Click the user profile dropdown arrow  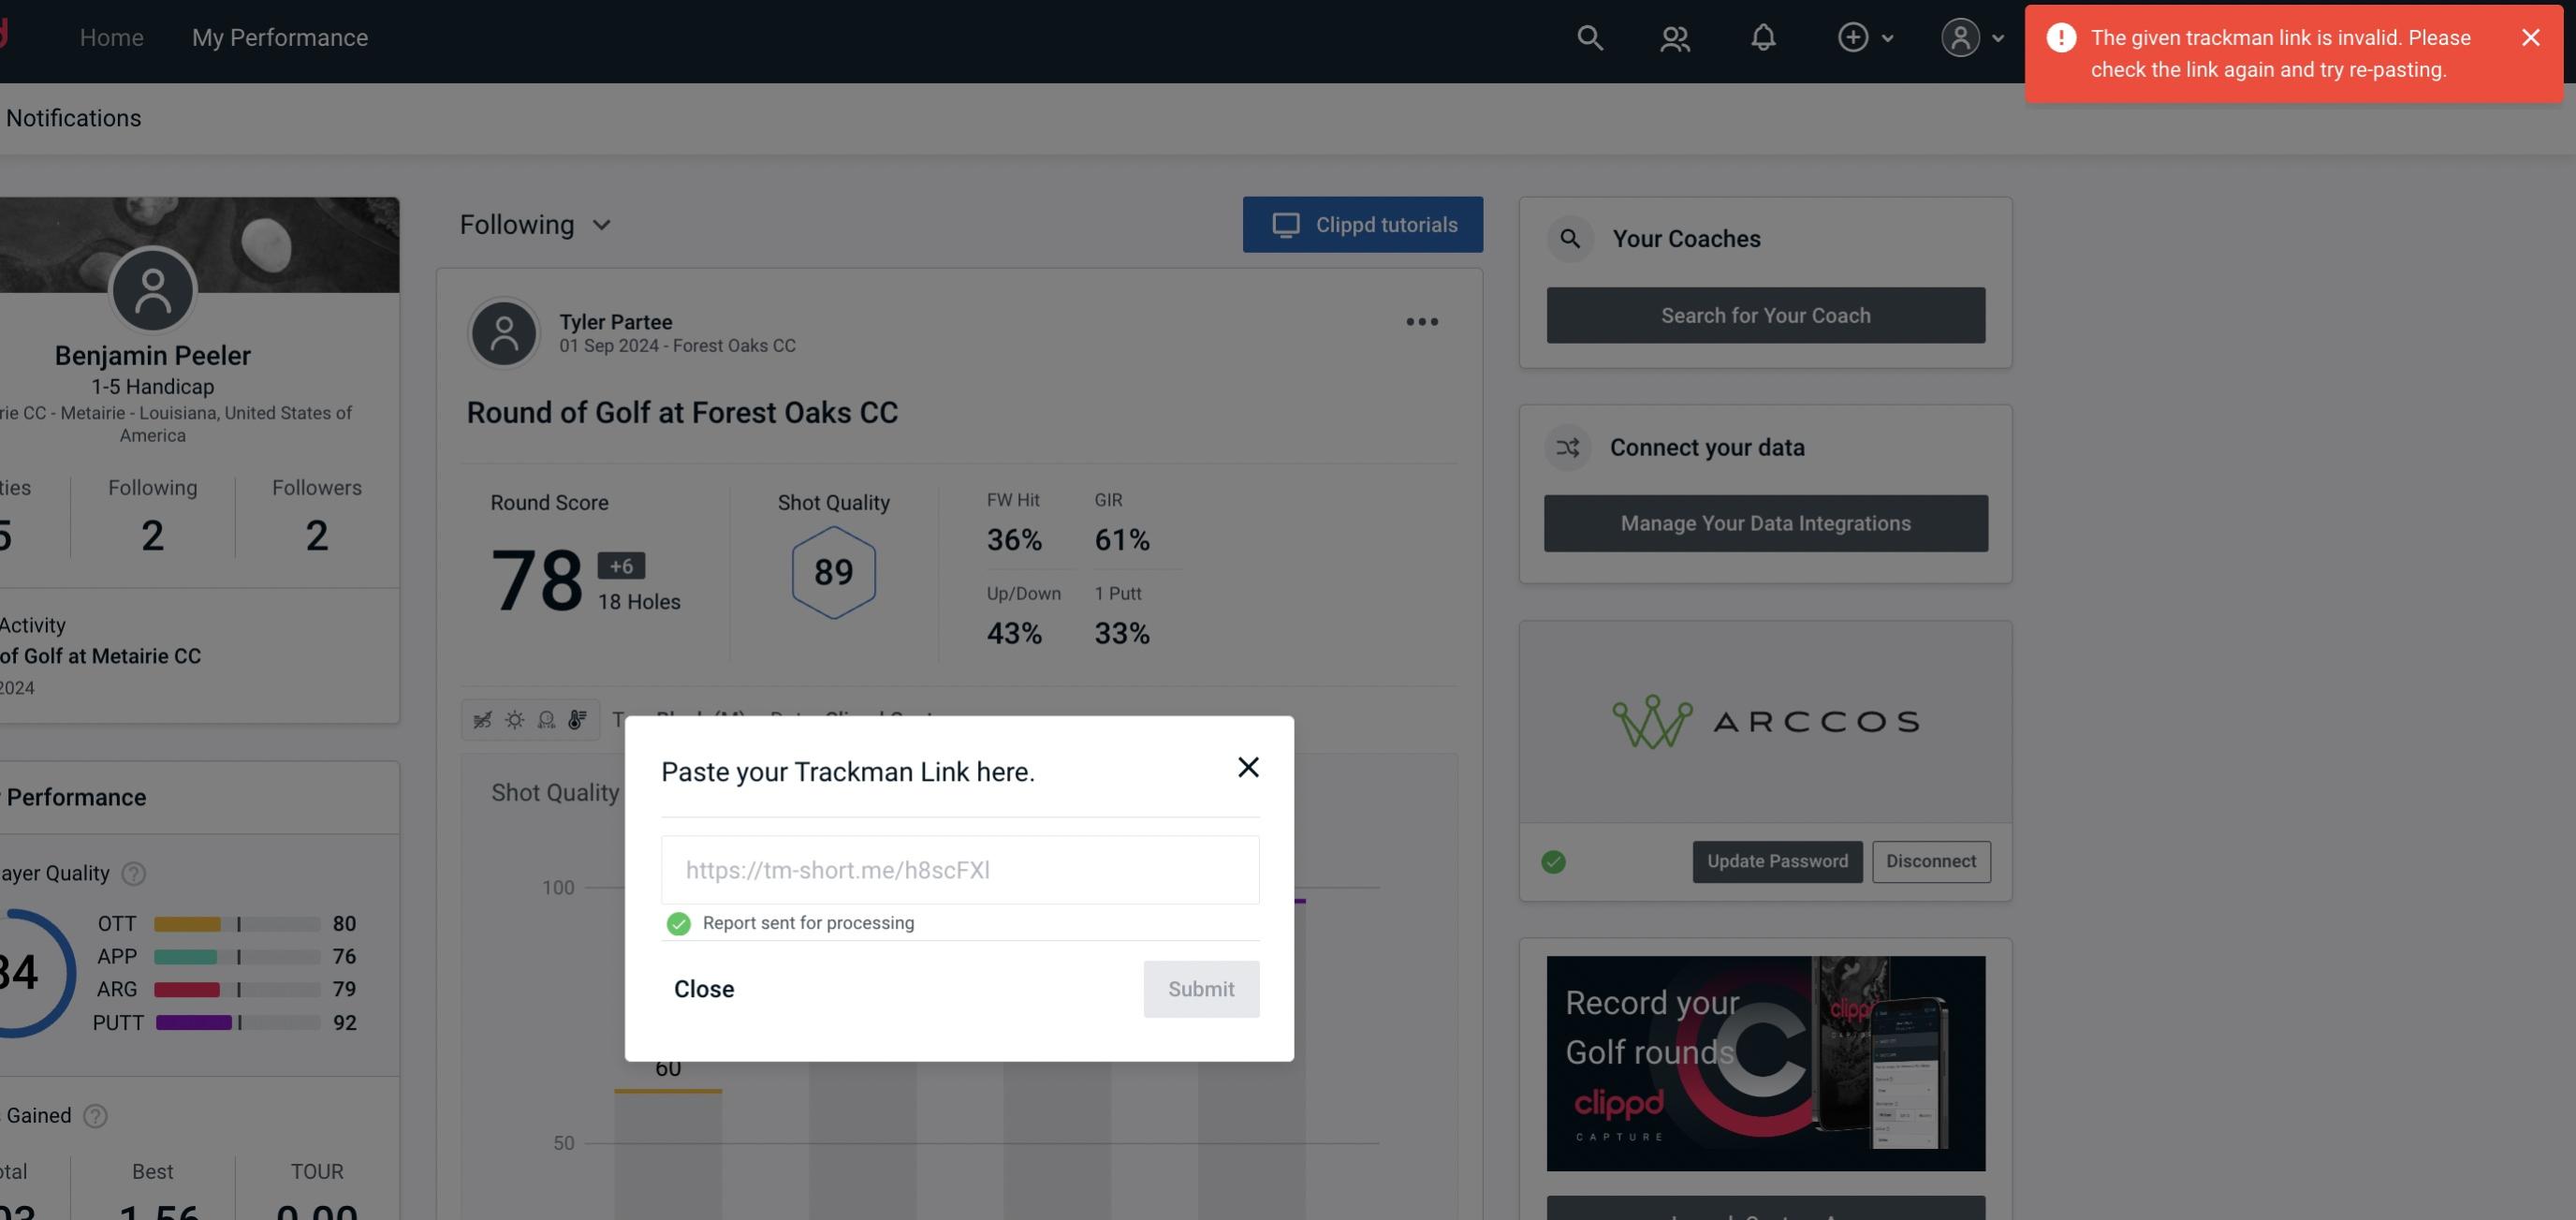click(x=1998, y=37)
